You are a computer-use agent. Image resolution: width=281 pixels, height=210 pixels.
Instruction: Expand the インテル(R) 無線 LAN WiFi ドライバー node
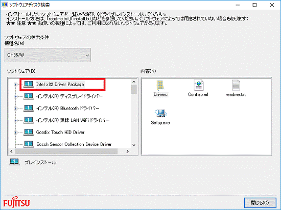tap(16, 120)
